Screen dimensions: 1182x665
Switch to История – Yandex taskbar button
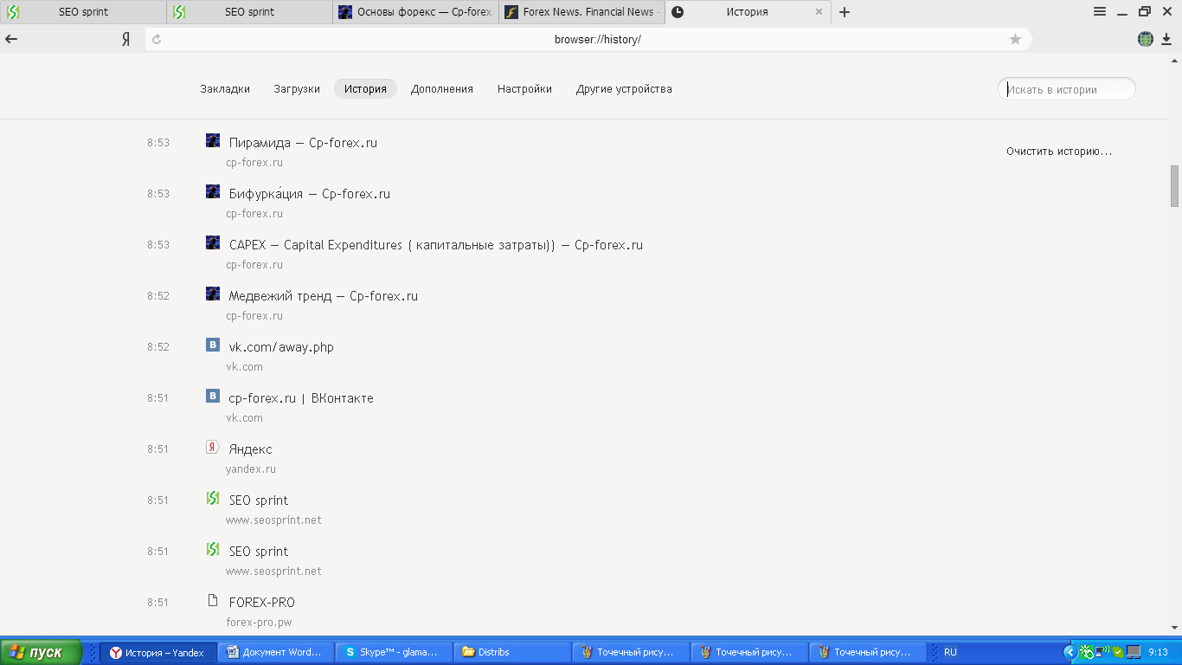point(157,652)
